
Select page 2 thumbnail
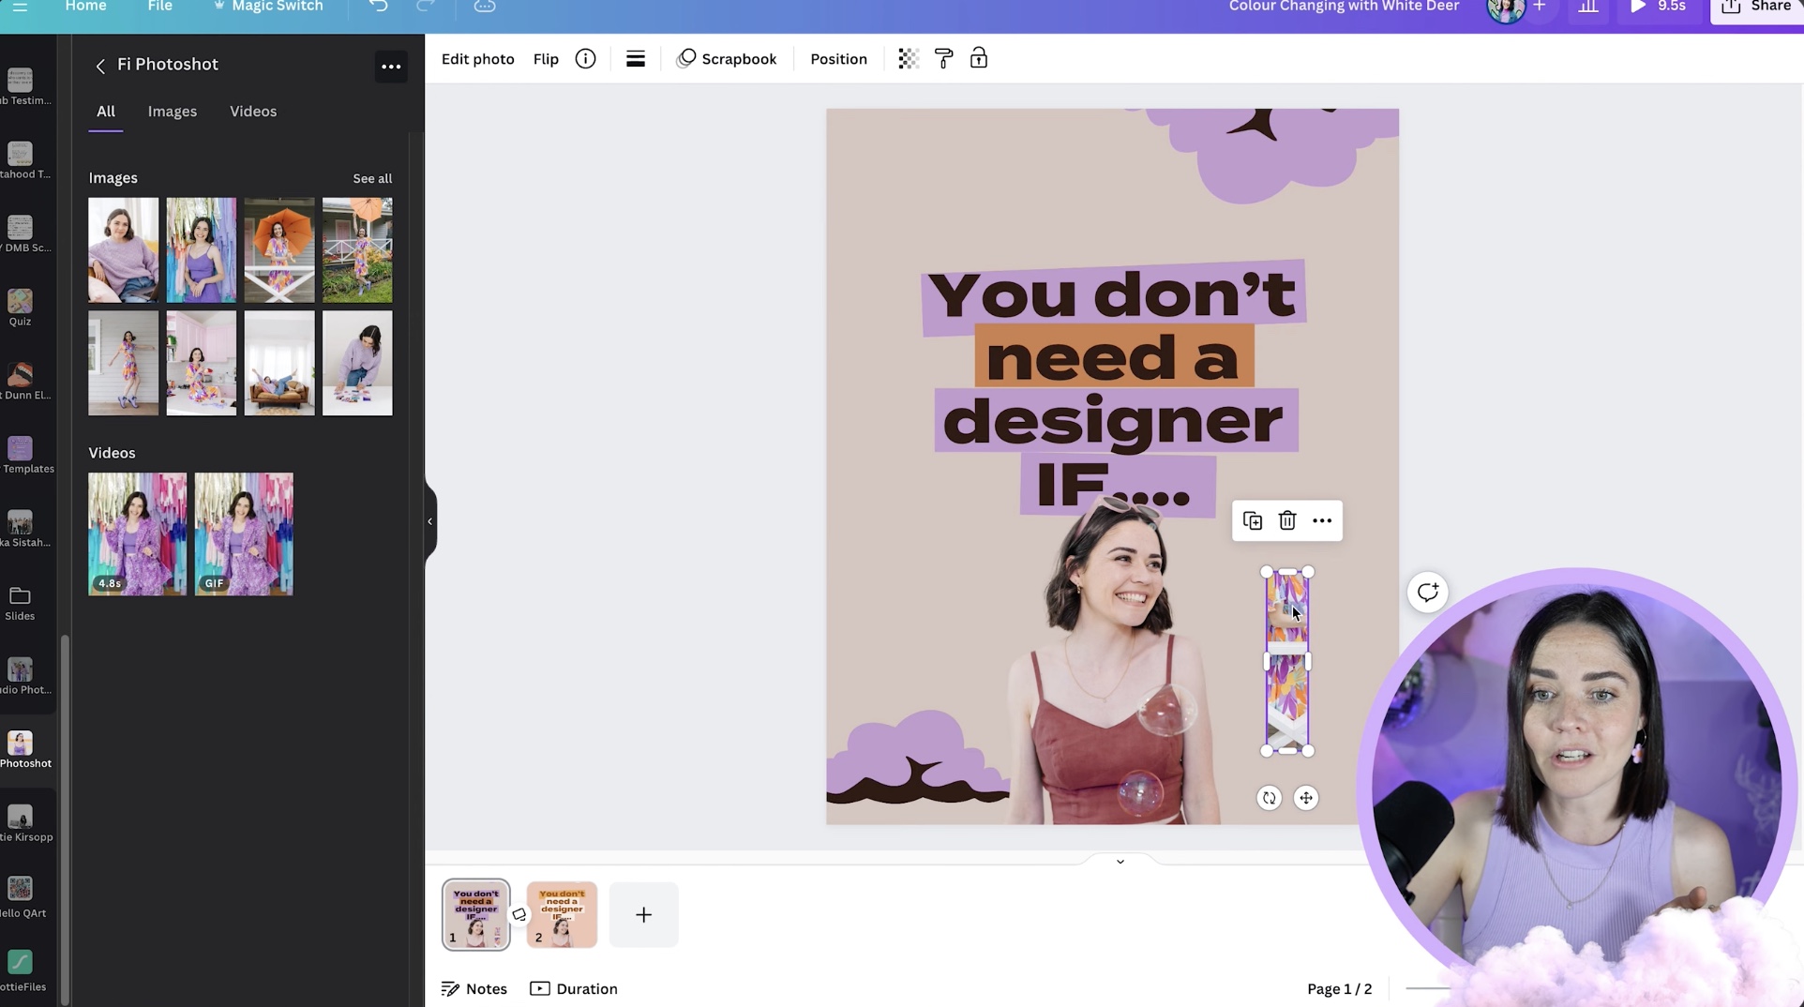pyautogui.click(x=561, y=914)
